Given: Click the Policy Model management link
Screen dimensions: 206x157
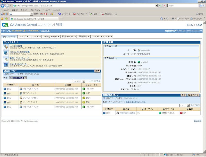Looking at the screenshot, I should click(x=20, y=52).
